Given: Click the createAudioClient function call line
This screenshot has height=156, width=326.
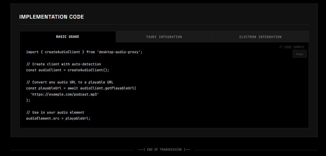Looking at the screenshot, I should pos(68,70).
